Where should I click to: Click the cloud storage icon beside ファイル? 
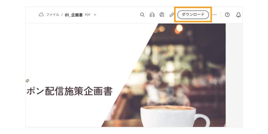pyautogui.click(x=41, y=15)
